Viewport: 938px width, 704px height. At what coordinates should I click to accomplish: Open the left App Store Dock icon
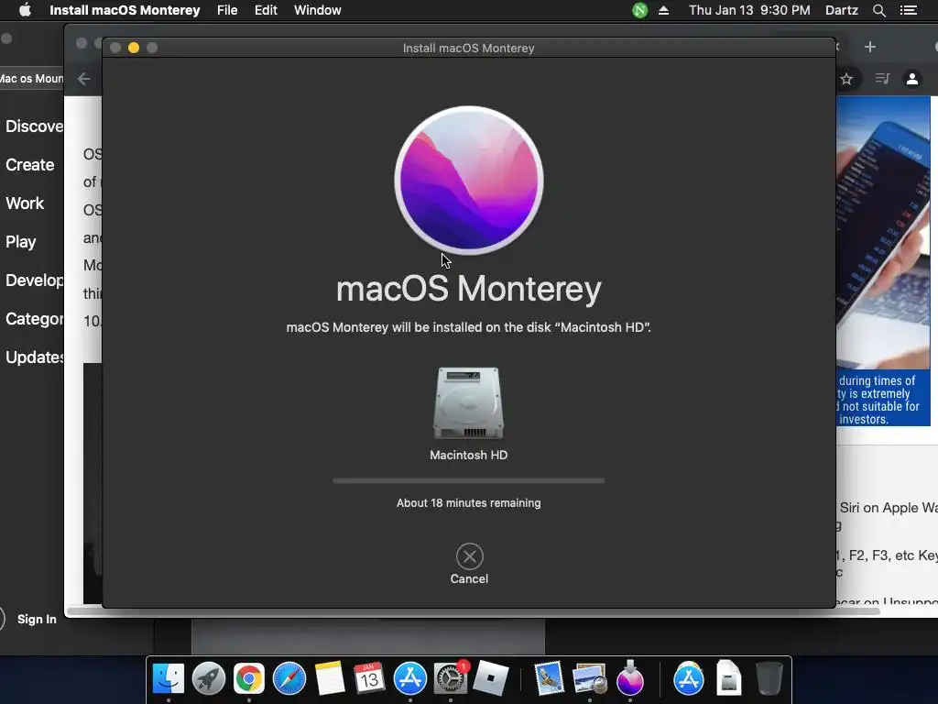[x=409, y=678]
